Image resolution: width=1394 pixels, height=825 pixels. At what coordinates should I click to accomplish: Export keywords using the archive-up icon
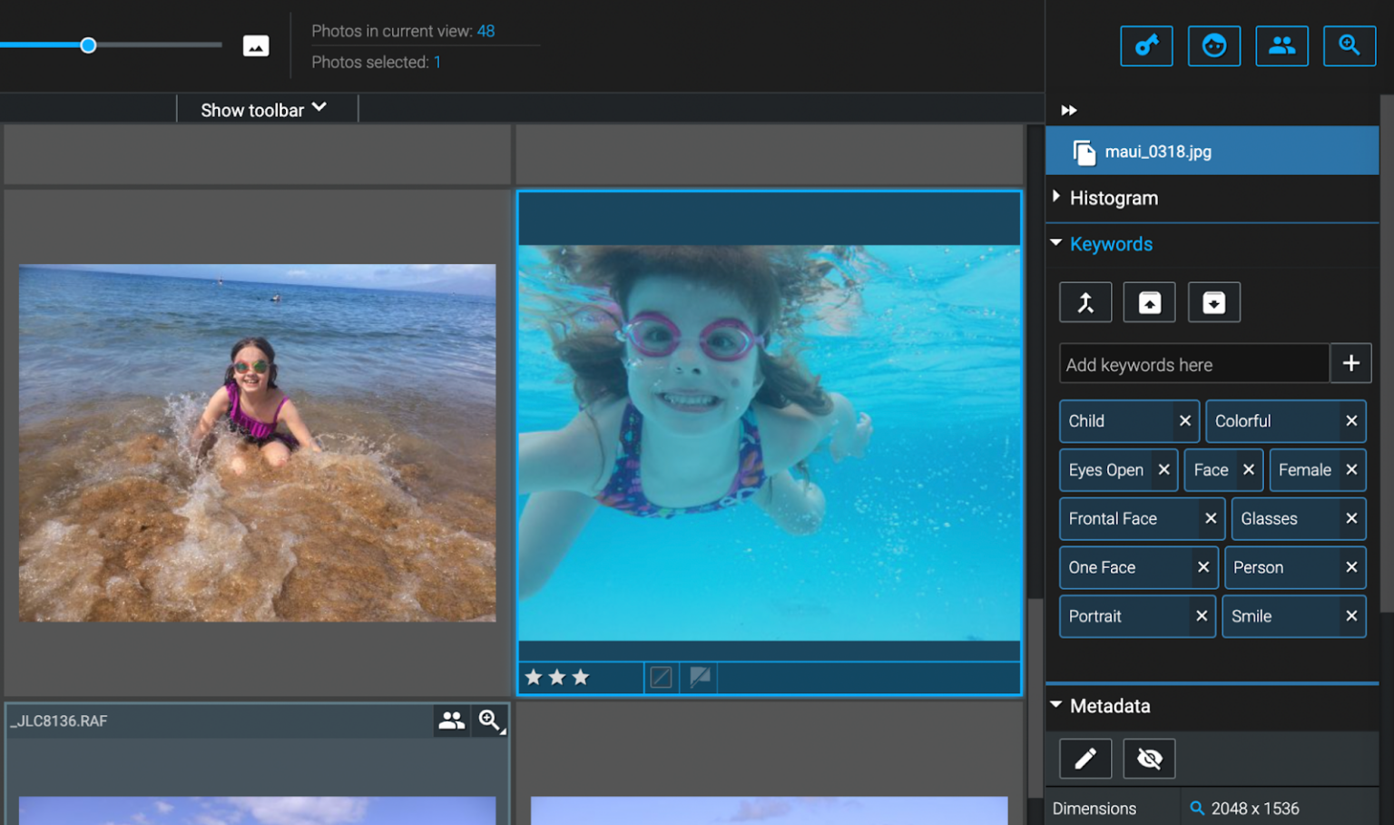(1149, 302)
